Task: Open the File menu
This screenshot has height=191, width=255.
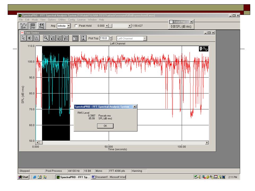Action: coord(21,20)
